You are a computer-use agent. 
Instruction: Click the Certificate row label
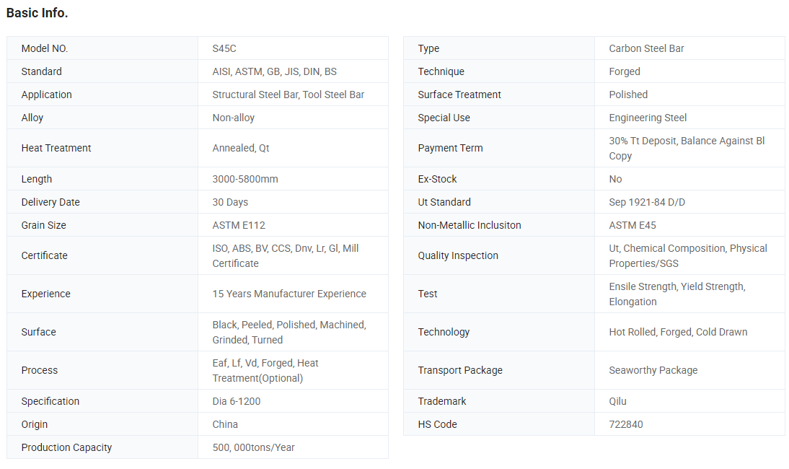pyautogui.click(x=44, y=255)
